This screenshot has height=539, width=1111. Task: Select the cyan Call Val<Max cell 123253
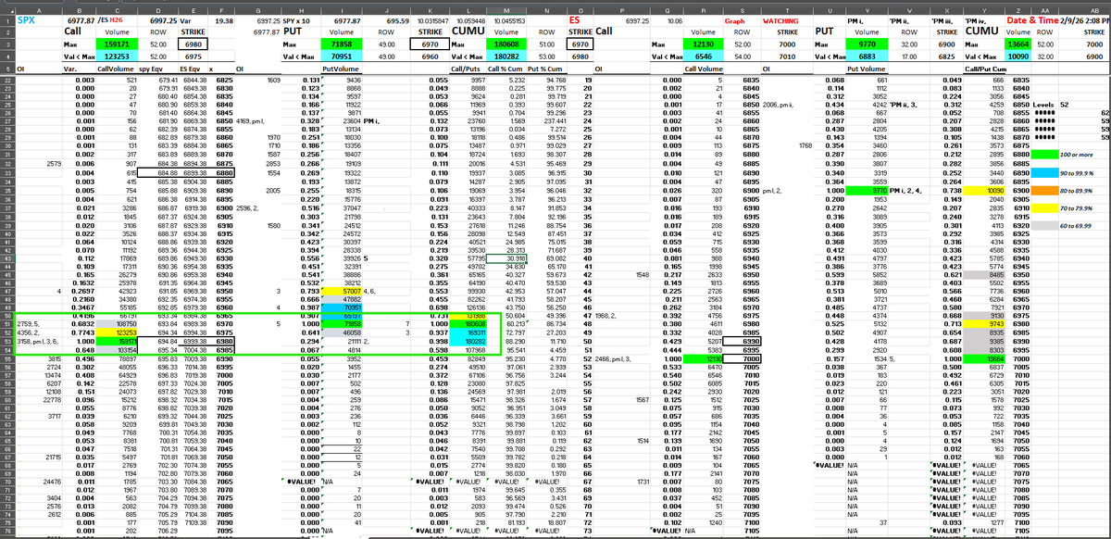point(117,56)
